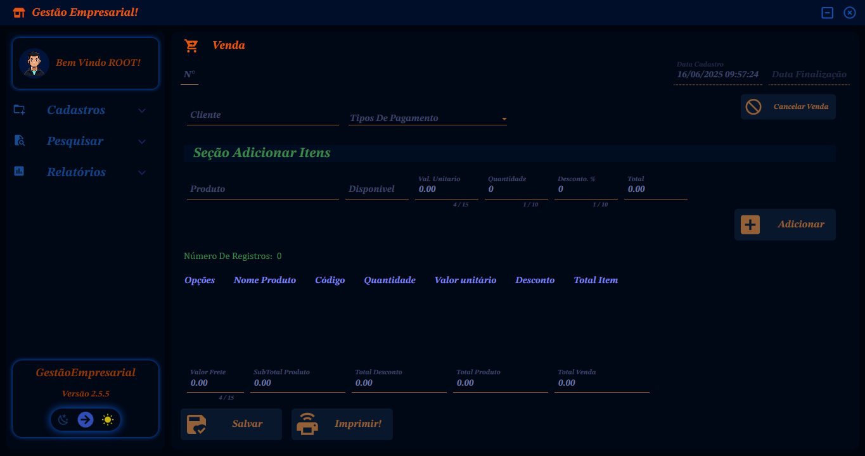Click the Cadastros folder icon
Screen dimensions: 865x456
pos(19,110)
